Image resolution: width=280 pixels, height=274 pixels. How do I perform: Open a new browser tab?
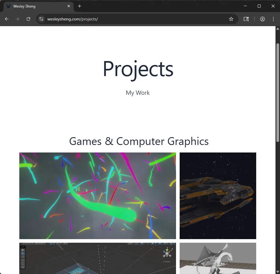pos(79,6)
